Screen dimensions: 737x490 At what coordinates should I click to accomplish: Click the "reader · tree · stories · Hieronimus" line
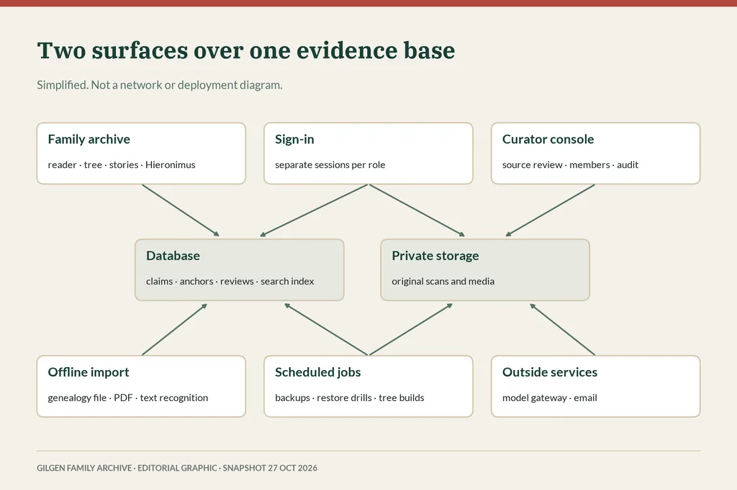(x=121, y=165)
